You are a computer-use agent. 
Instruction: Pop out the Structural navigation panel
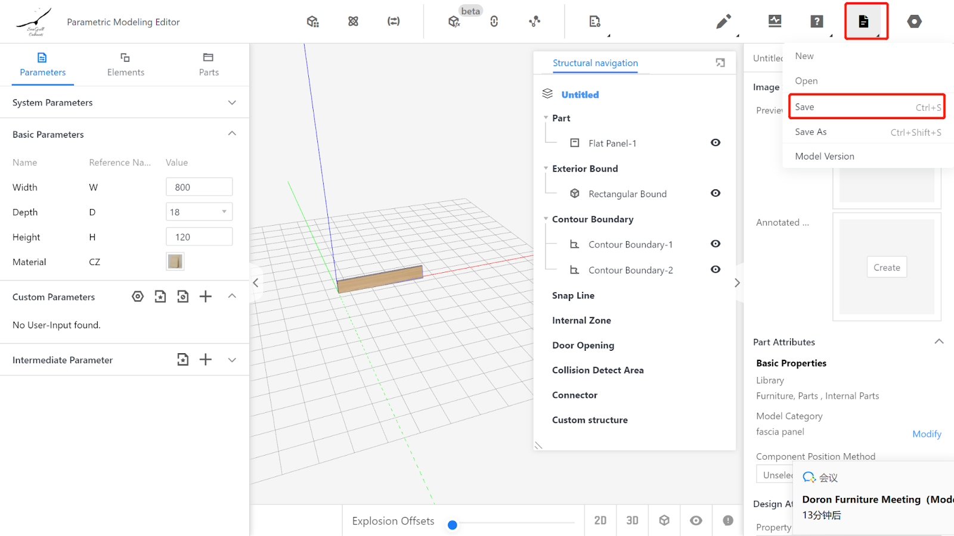click(720, 63)
